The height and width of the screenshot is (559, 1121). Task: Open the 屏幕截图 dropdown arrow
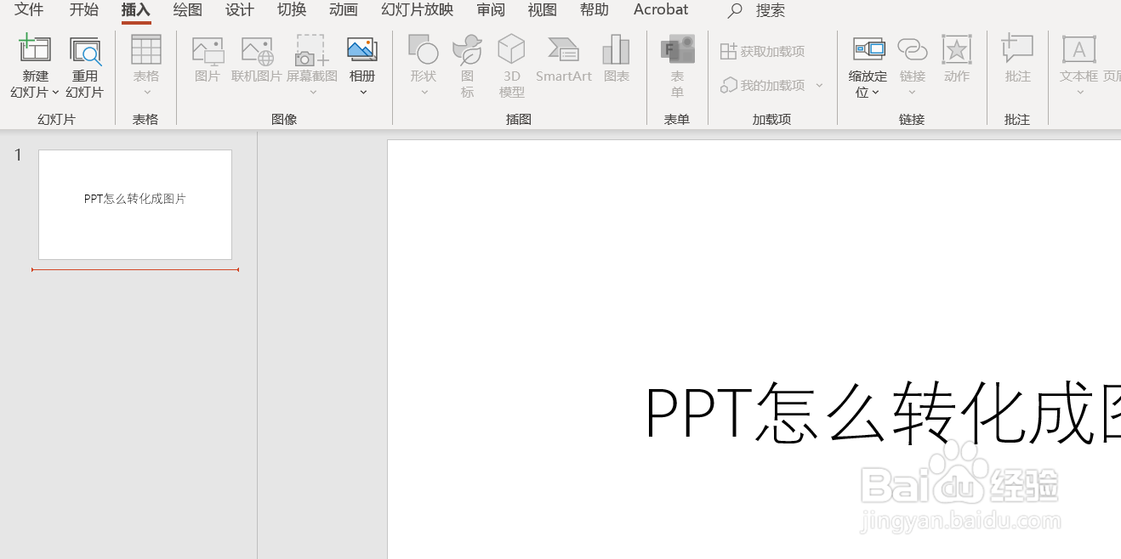point(312,93)
